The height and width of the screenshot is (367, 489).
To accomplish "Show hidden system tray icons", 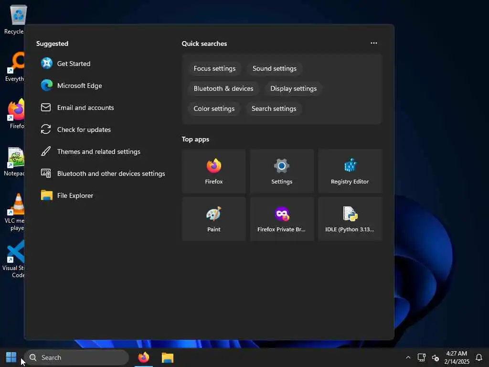I will click(408, 357).
